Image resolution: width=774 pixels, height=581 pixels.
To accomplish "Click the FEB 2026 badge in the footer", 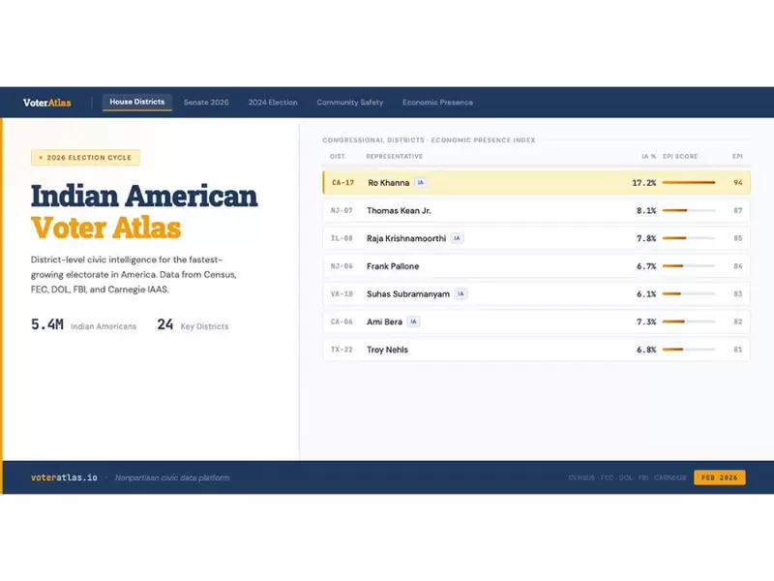I will 719,477.
